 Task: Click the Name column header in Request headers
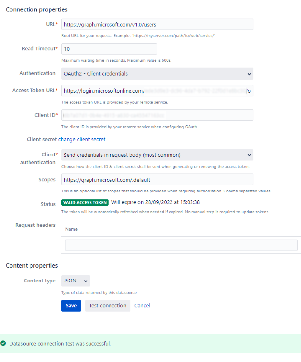[71, 229]
